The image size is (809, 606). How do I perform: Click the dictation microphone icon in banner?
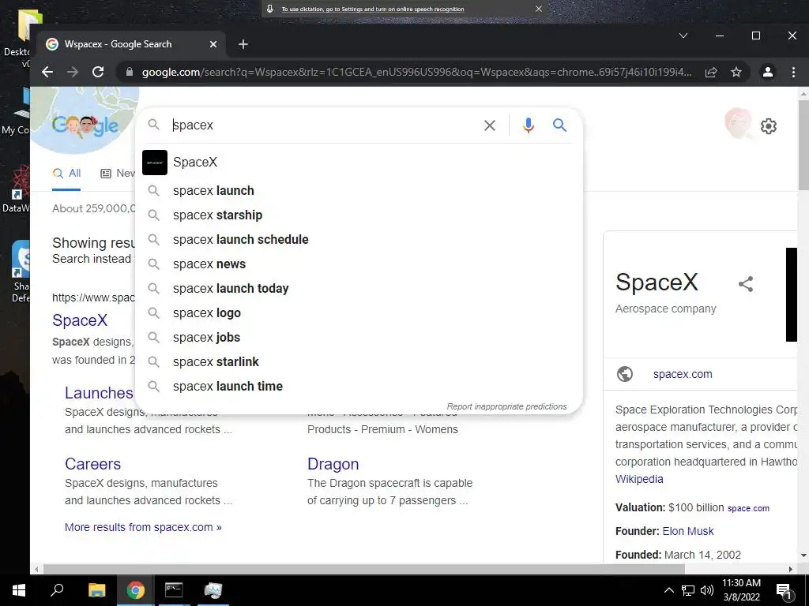pyautogui.click(x=270, y=9)
